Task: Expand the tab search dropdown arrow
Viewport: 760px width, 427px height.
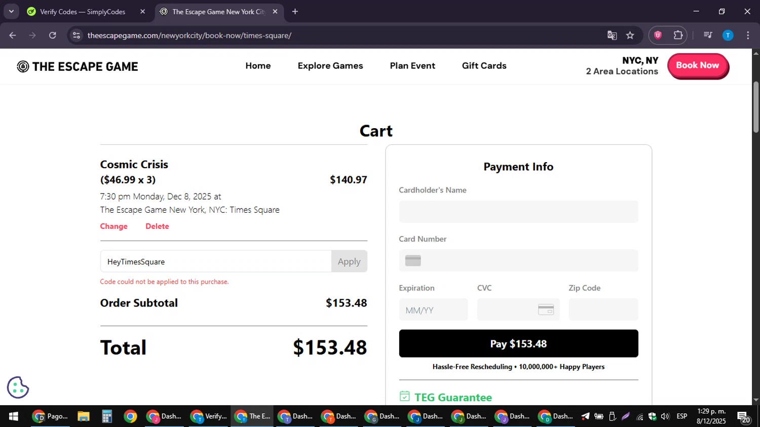Action: (11, 11)
